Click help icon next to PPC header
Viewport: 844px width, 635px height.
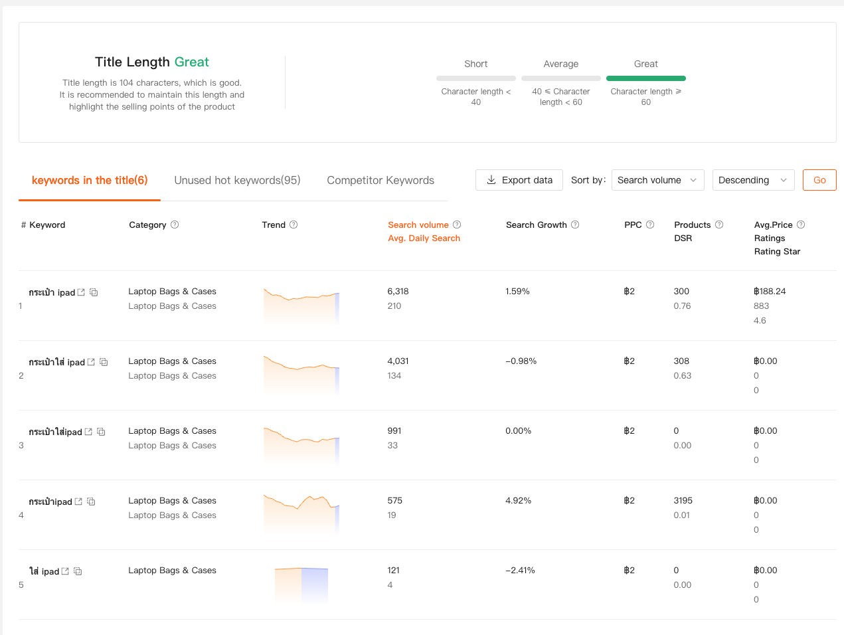(x=650, y=225)
